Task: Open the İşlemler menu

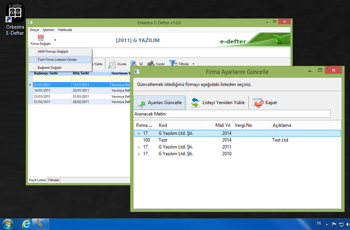Action: pos(48,30)
